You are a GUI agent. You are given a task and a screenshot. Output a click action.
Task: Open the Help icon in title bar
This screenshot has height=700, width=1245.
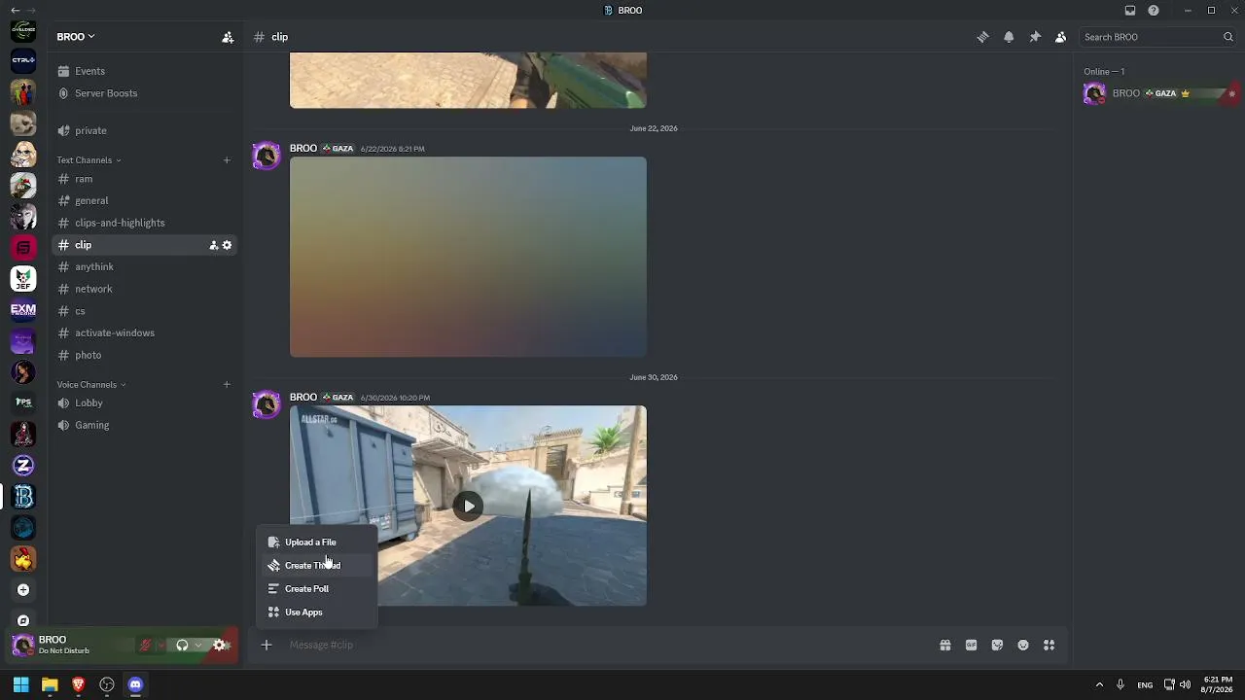pyautogui.click(x=1154, y=11)
